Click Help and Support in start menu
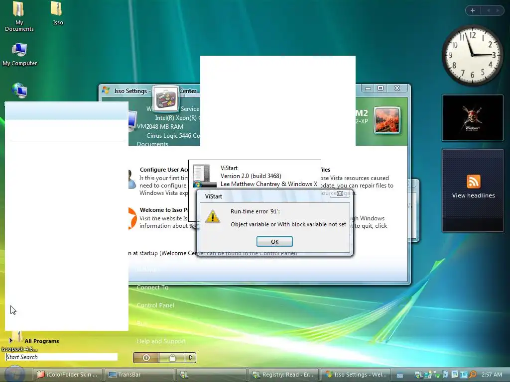This screenshot has width=510, height=382. click(161, 341)
